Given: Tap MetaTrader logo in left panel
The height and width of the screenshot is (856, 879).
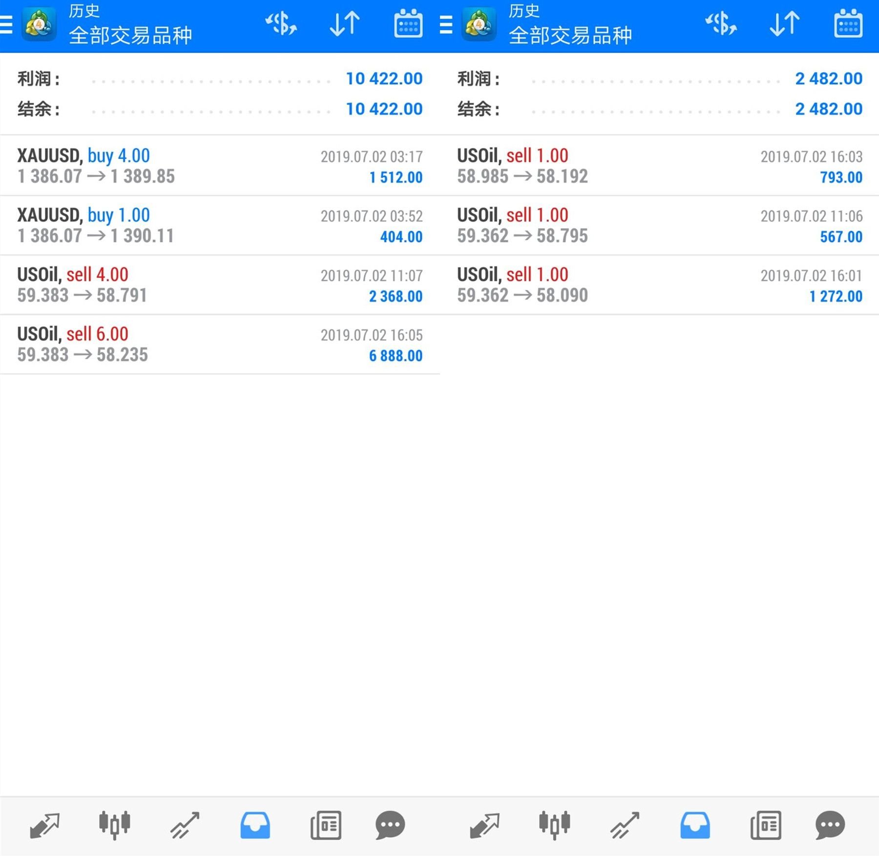Looking at the screenshot, I should (x=39, y=24).
